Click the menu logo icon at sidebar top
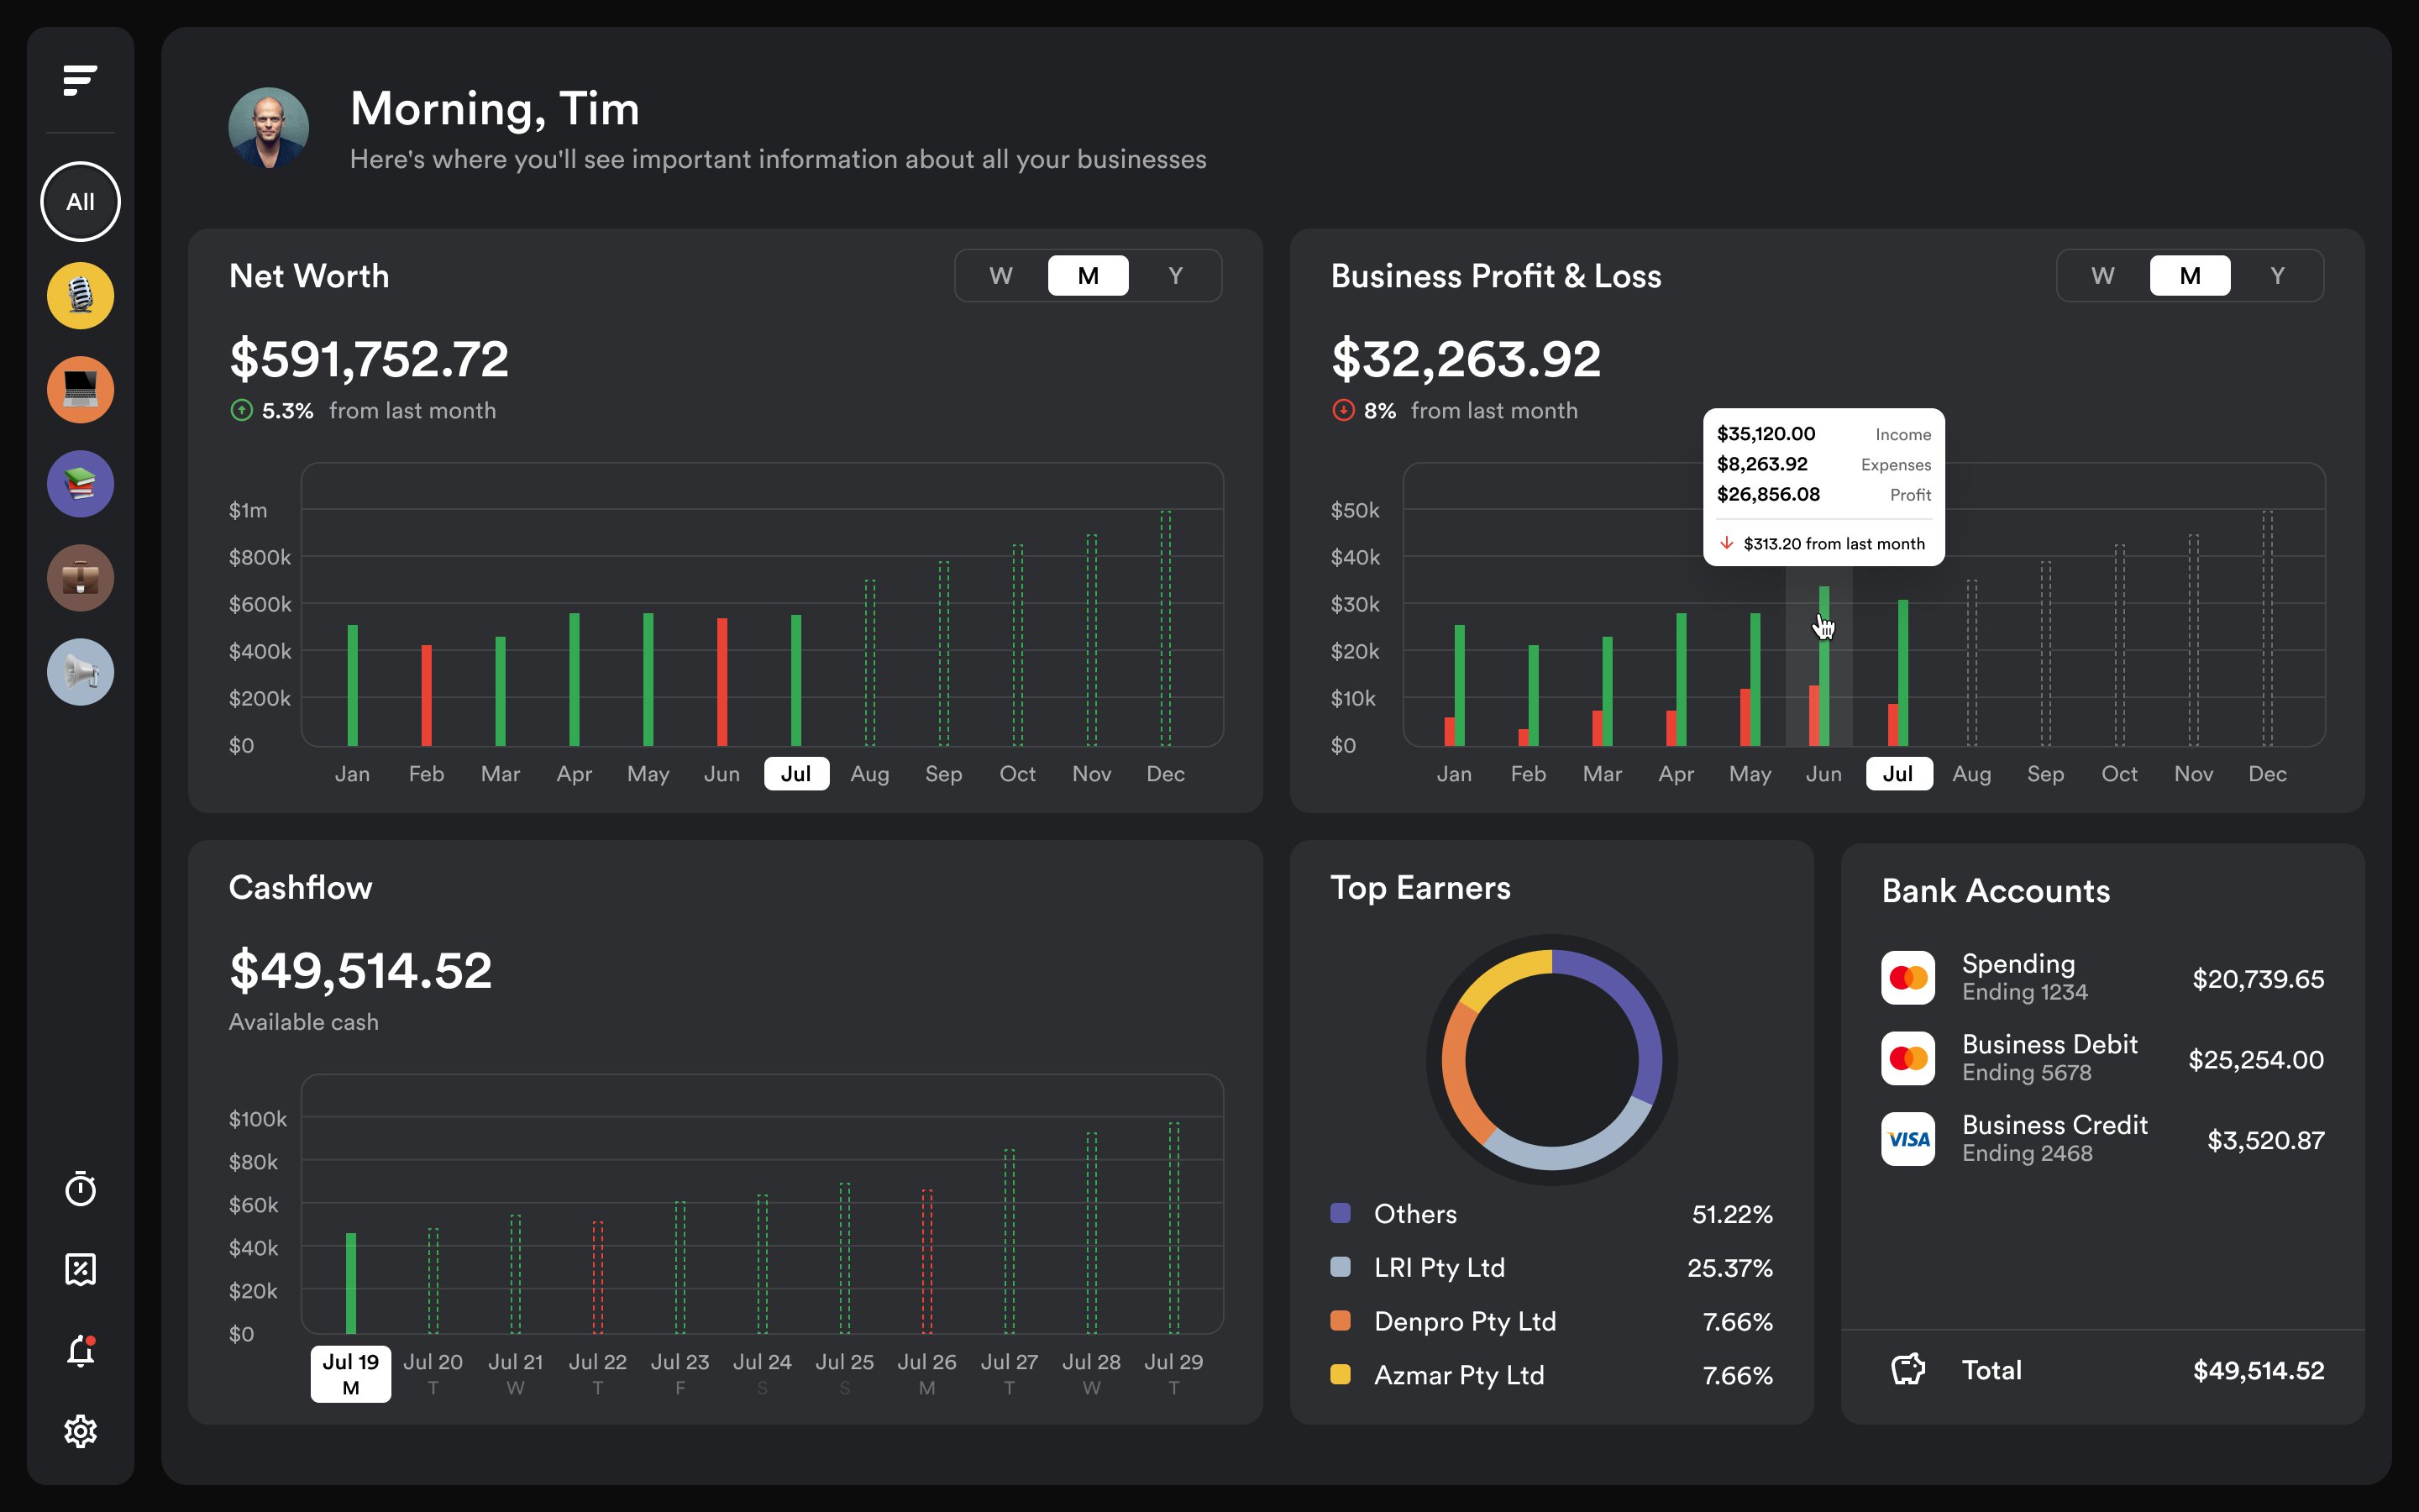 80,80
